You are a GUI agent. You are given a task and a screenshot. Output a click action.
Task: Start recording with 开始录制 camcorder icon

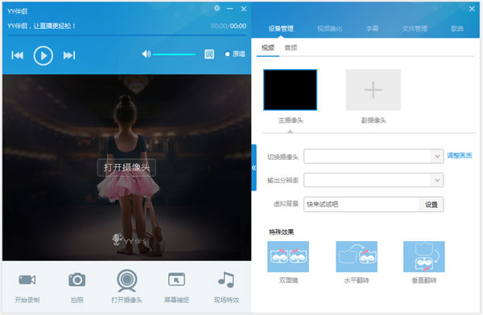[x=27, y=287]
